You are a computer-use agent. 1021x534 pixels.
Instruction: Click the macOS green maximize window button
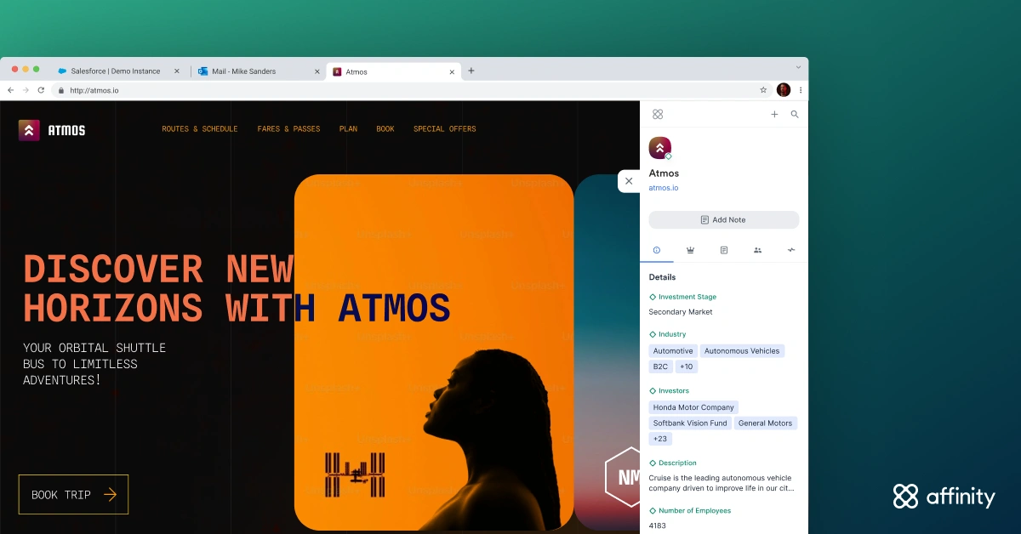(36, 69)
